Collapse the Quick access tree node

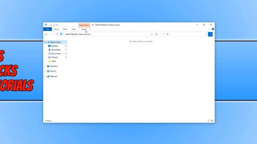45,42
